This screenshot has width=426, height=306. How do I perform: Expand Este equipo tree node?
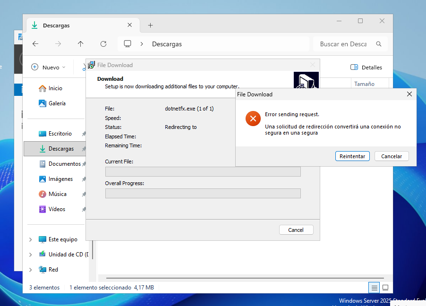(30, 239)
